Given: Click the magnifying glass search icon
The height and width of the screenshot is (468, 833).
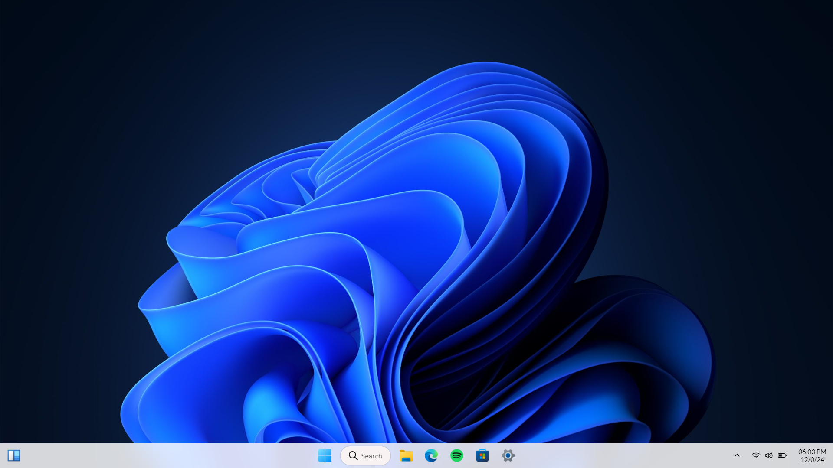Looking at the screenshot, I should click(x=353, y=456).
